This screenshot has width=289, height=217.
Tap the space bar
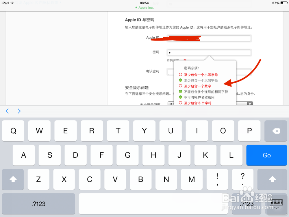tap(153, 204)
